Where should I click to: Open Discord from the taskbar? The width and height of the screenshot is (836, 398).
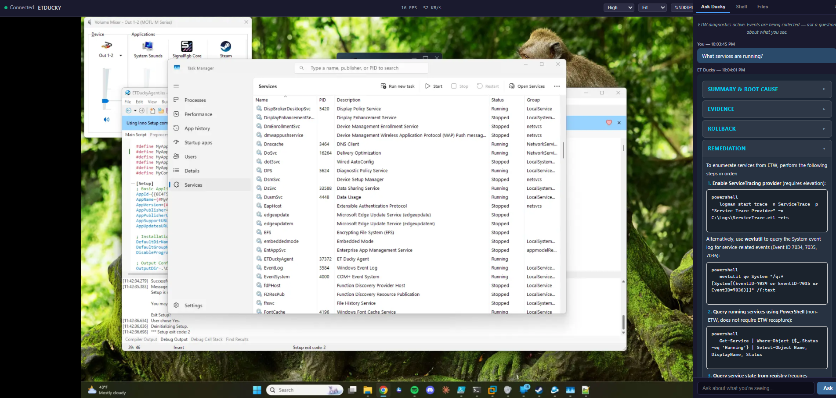coord(430,390)
